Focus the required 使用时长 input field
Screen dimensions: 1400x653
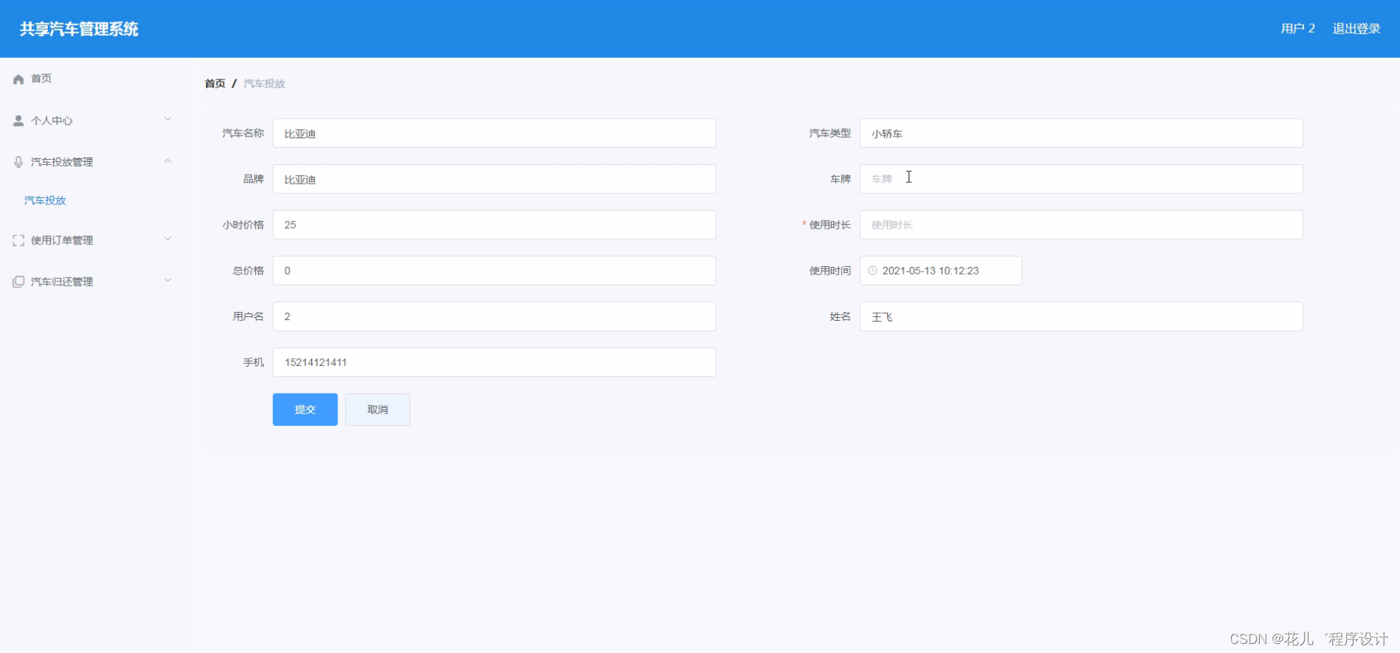click(1081, 225)
